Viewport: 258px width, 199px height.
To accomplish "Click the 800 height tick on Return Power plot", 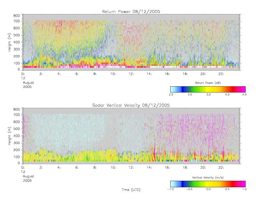I will point(16,16).
